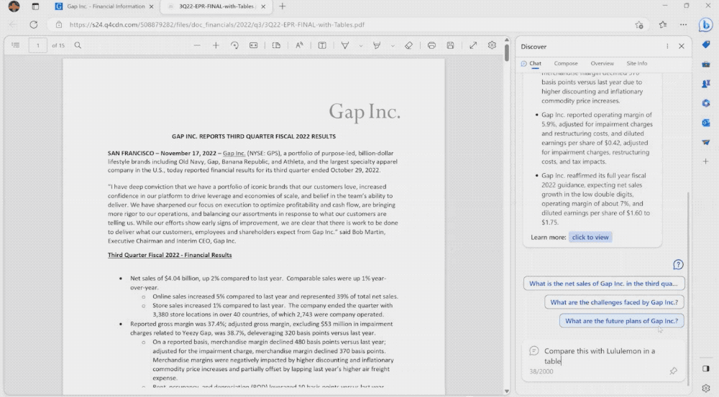This screenshot has height=397, width=719.
Task: Toggle fit to width view
Action: 253,45
